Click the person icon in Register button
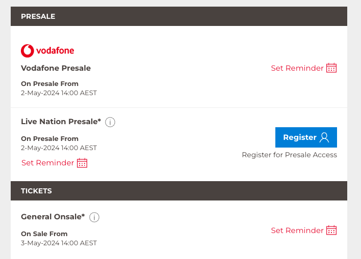The height and width of the screenshot is (259, 361). pos(324,137)
